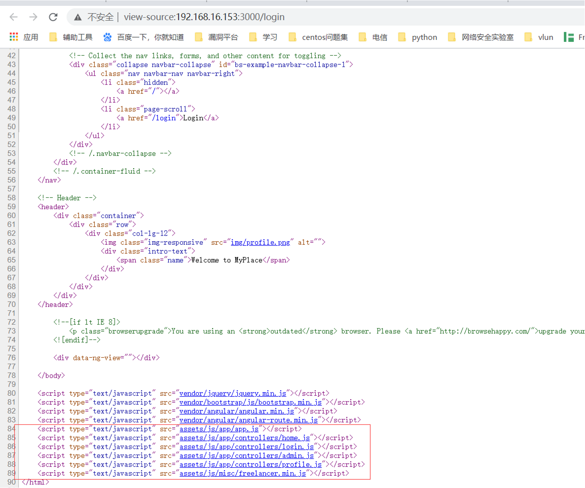Screen dimensions: 585x488
Task: Open the 学习 bookmark folder
Action: pos(263,37)
